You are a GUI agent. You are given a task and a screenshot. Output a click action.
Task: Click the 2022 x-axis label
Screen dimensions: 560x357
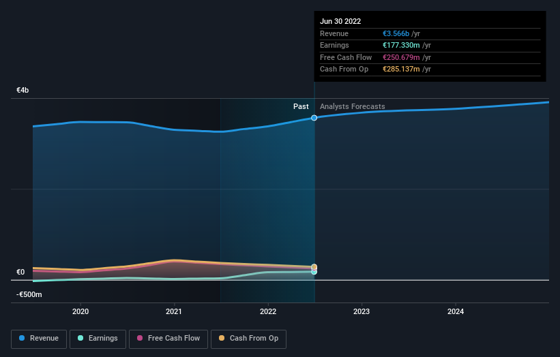268,311
